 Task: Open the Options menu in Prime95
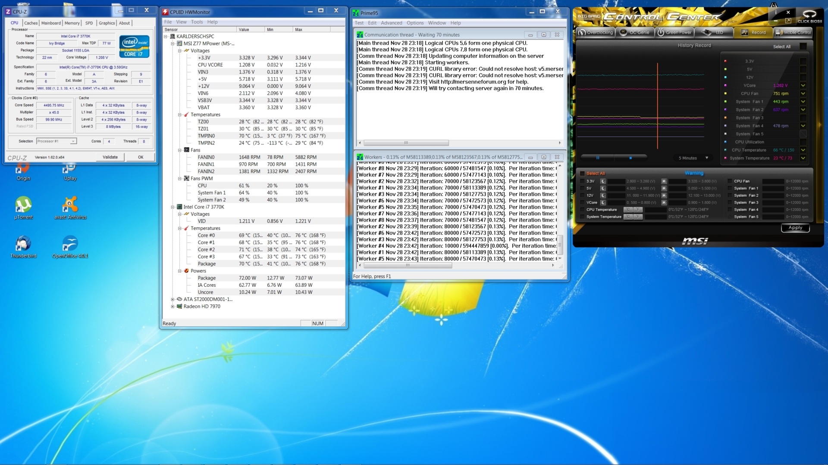pyautogui.click(x=415, y=23)
